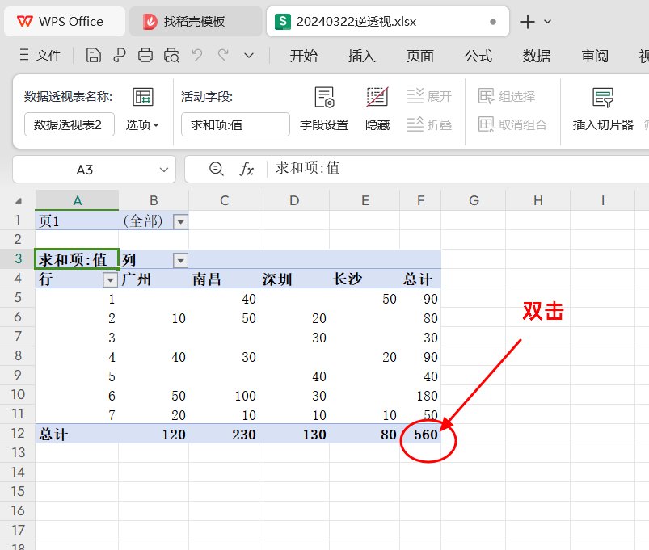This screenshot has width=649, height=550.
Task: Switch to the 页面 ribbon tab
Action: [419, 56]
